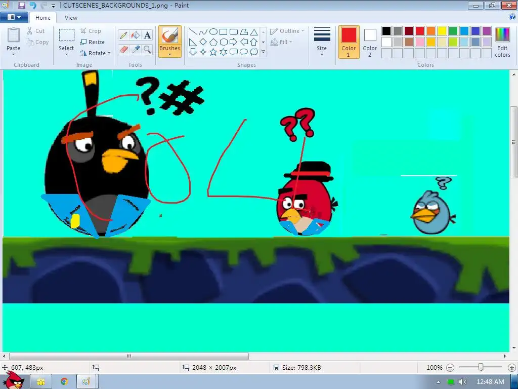
Task: Activate the Color 1 foreground selector
Action: point(349,42)
